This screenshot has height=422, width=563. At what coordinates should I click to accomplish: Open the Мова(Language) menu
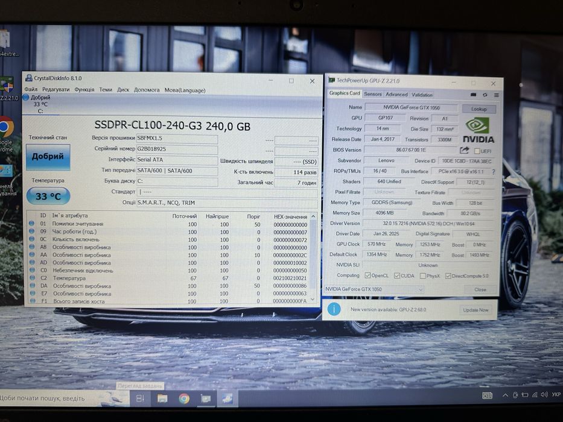tap(185, 90)
